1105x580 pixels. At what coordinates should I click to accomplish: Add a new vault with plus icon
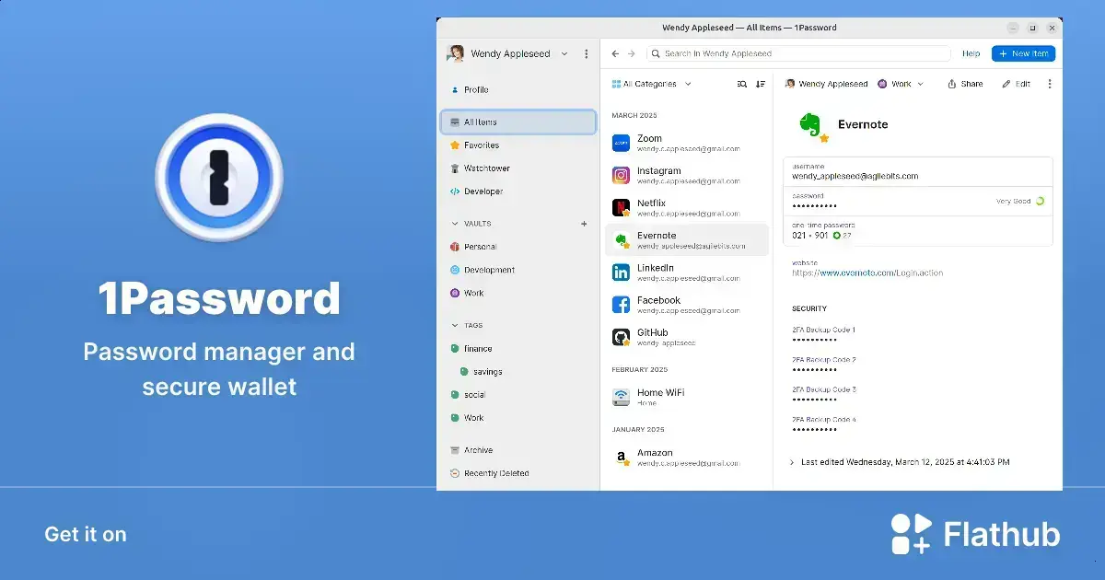(x=584, y=224)
